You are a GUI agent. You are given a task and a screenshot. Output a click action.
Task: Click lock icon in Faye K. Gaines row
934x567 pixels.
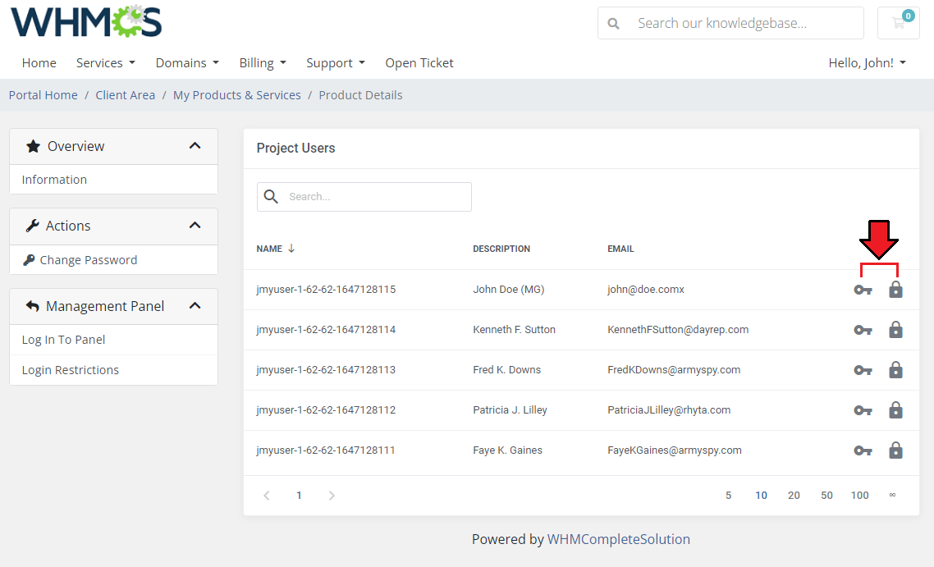tap(895, 450)
